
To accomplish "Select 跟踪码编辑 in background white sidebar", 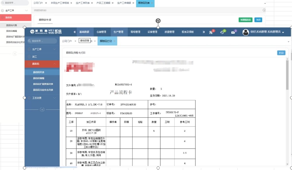I will pyautogui.click(x=12, y=31).
